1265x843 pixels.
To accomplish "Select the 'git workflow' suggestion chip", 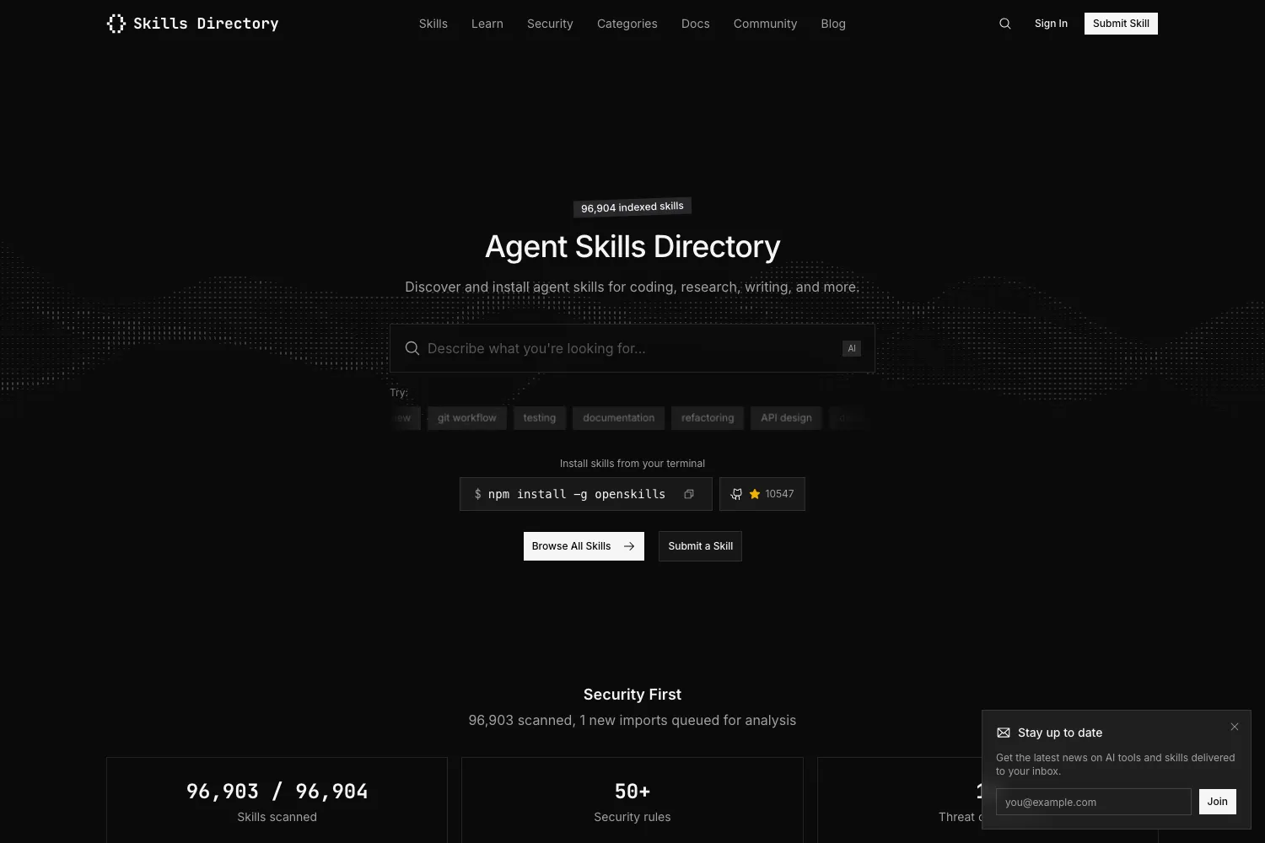I will [467, 418].
